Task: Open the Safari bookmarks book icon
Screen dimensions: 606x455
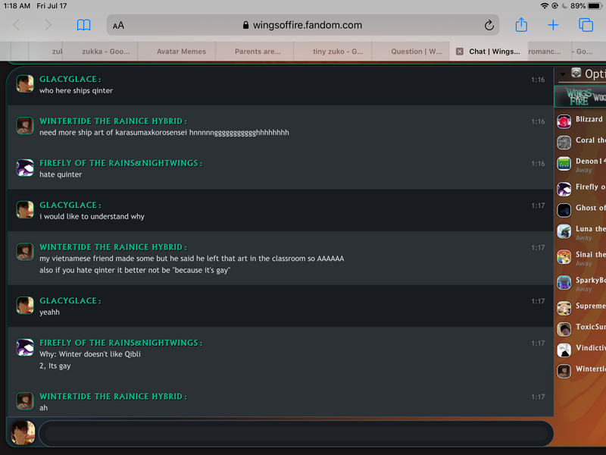Action: [83, 25]
